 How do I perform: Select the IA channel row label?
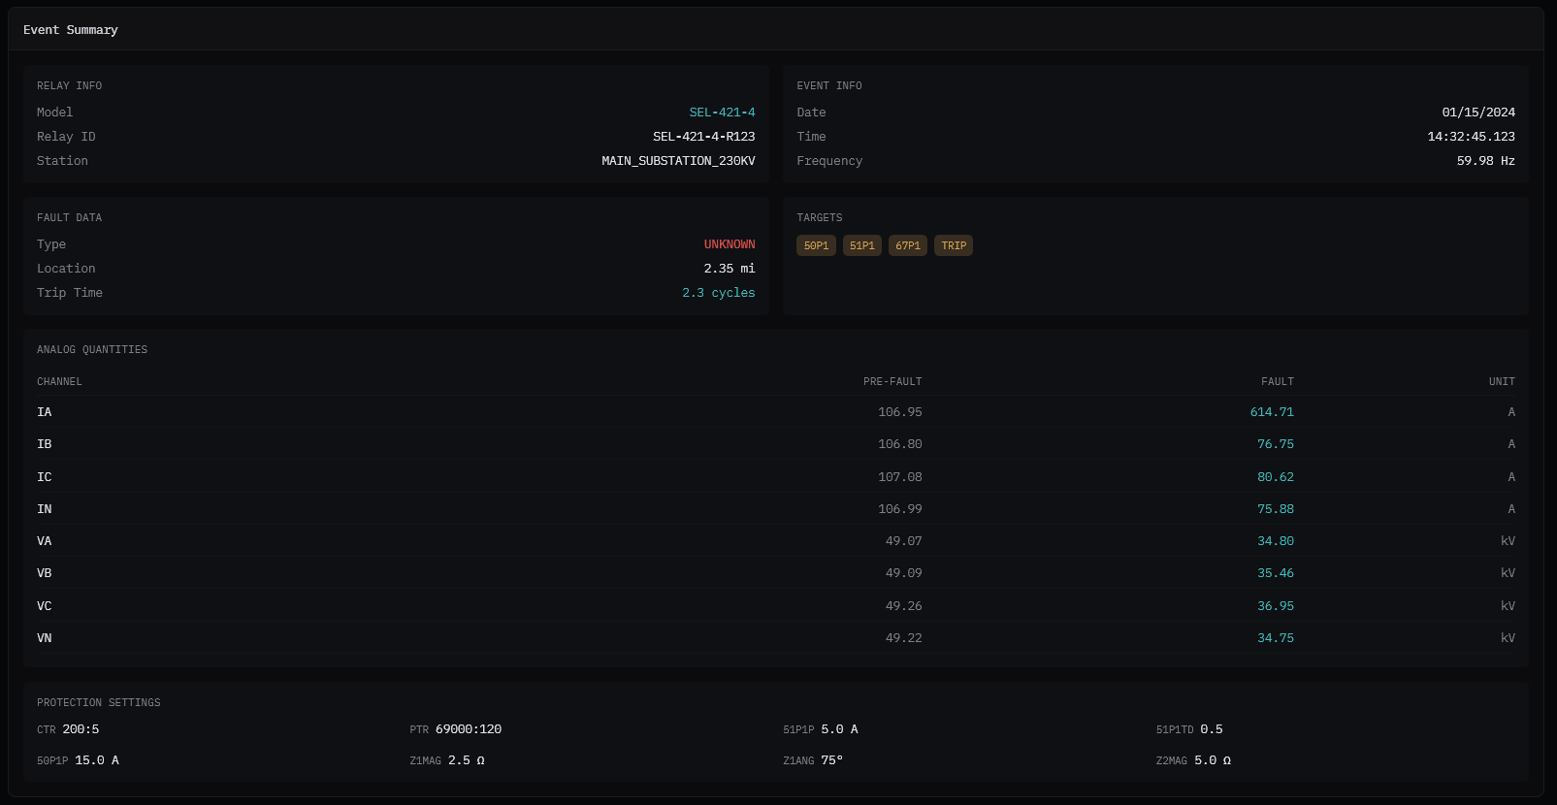45,412
